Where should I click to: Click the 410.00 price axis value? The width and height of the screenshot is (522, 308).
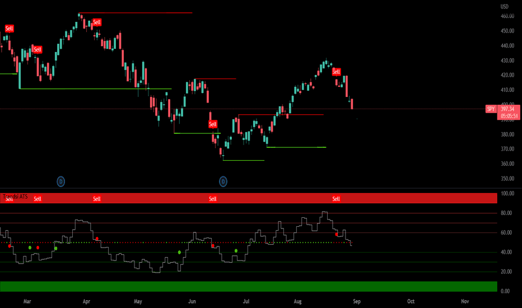pyautogui.click(x=507, y=90)
